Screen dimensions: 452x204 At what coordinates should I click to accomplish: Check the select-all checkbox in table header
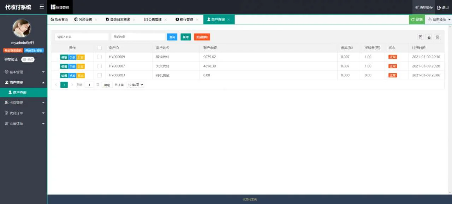[100, 47]
